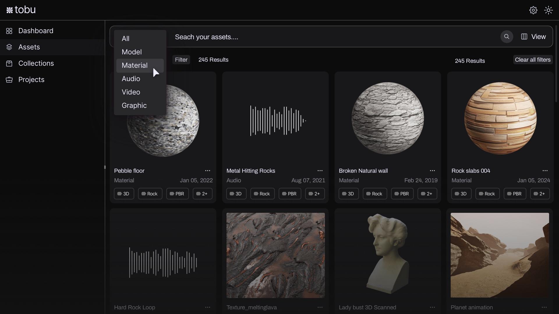Open the Texture_meltinglava image thumbnail

(x=275, y=255)
